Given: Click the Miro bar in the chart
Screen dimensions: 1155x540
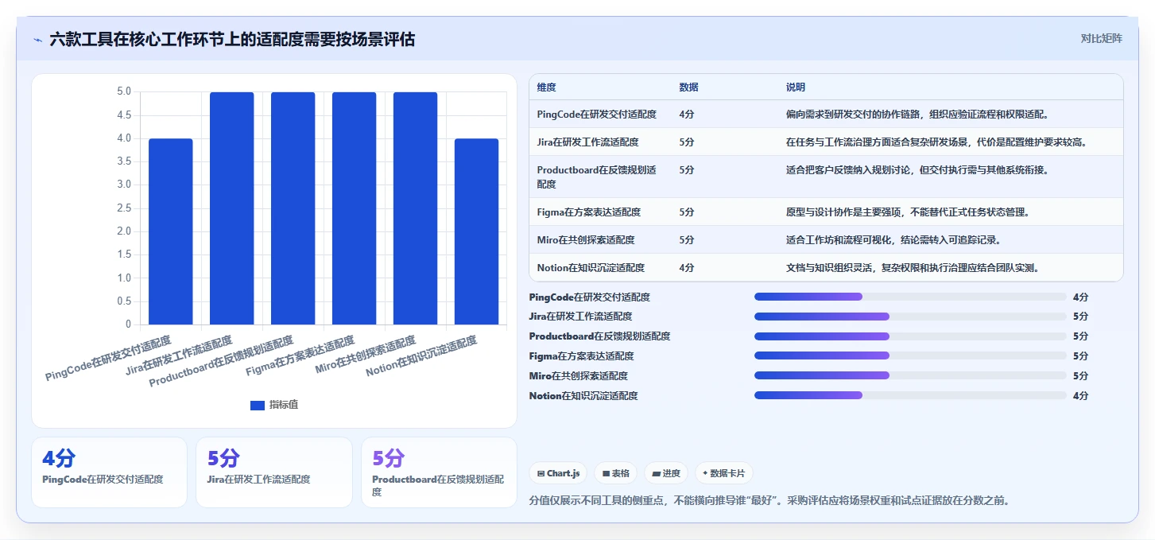Looking at the screenshot, I should [415, 208].
